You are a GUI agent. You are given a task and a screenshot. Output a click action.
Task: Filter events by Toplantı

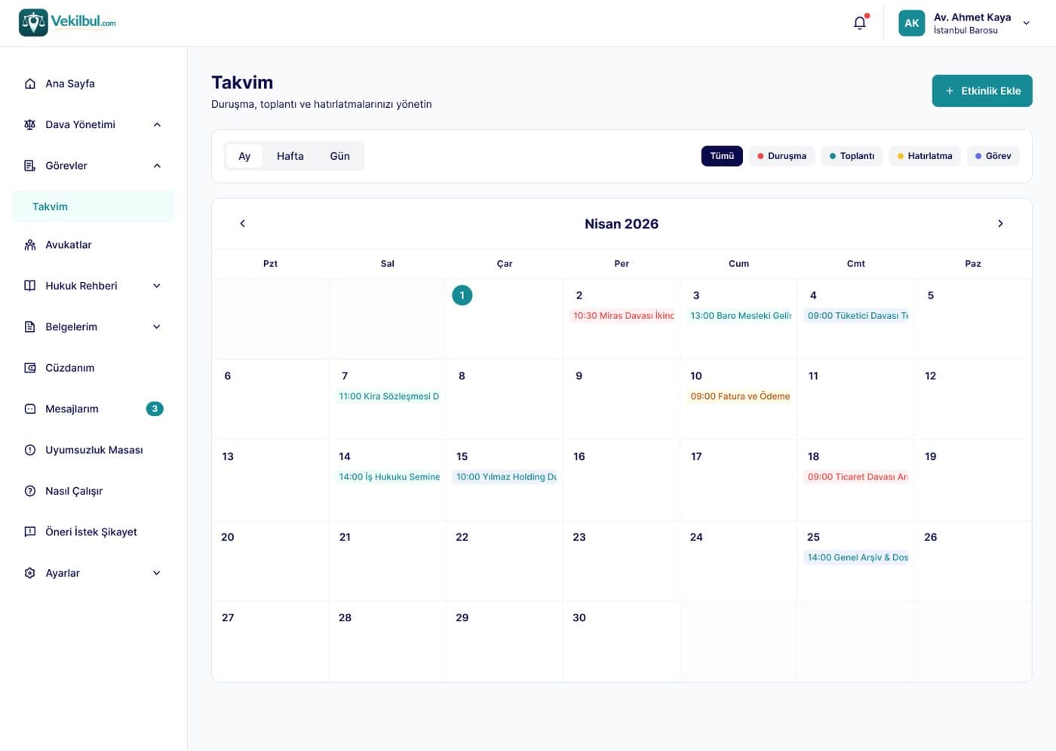tap(852, 156)
